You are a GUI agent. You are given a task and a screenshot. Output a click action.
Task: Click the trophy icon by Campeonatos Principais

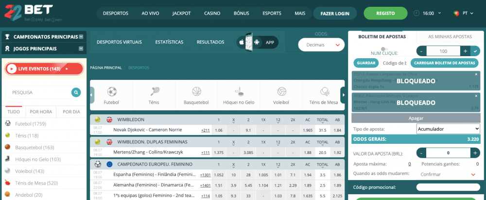pyautogui.click(x=8, y=37)
